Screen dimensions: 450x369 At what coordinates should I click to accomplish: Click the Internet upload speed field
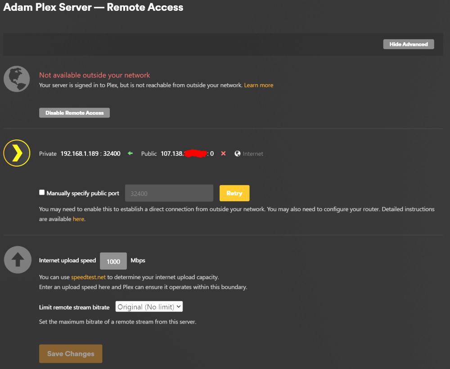click(113, 261)
